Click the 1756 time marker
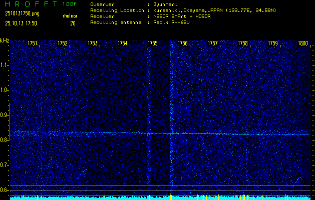 pyautogui.click(x=183, y=43)
